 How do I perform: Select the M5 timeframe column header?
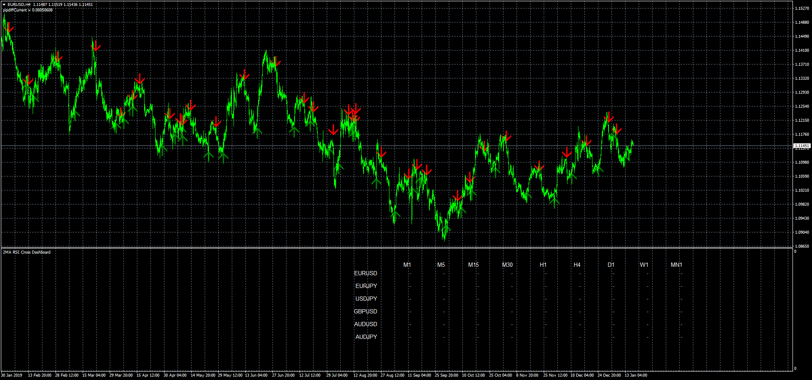click(441, 265)
